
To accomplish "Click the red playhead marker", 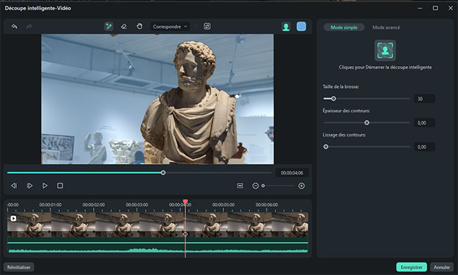I will tap(185, 202).
